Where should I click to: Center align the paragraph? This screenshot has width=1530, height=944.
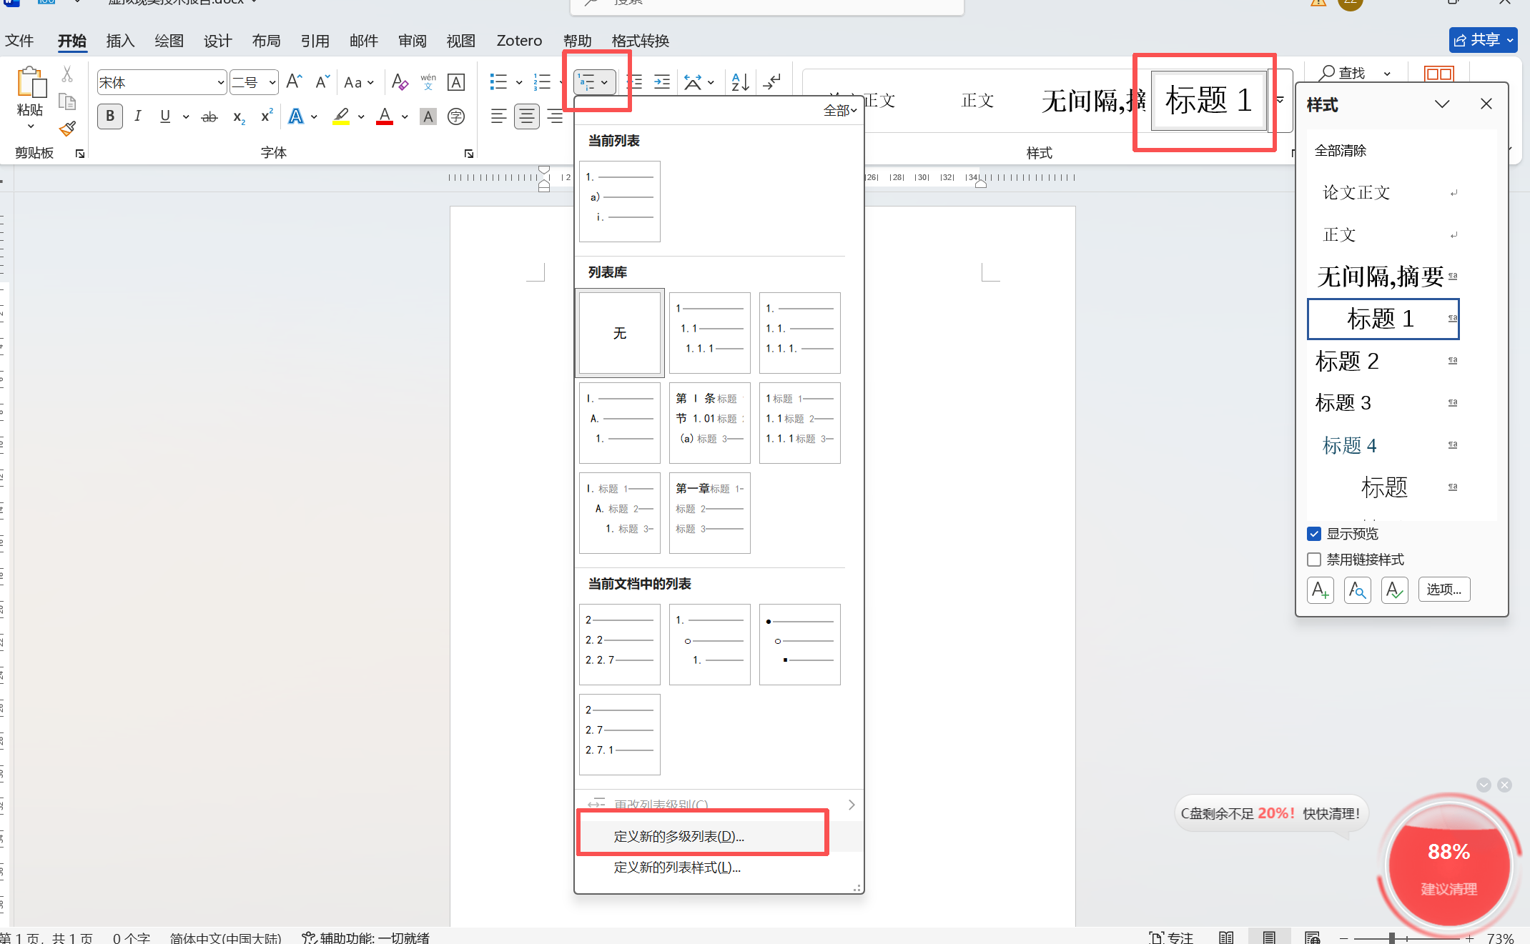[527, 116]
